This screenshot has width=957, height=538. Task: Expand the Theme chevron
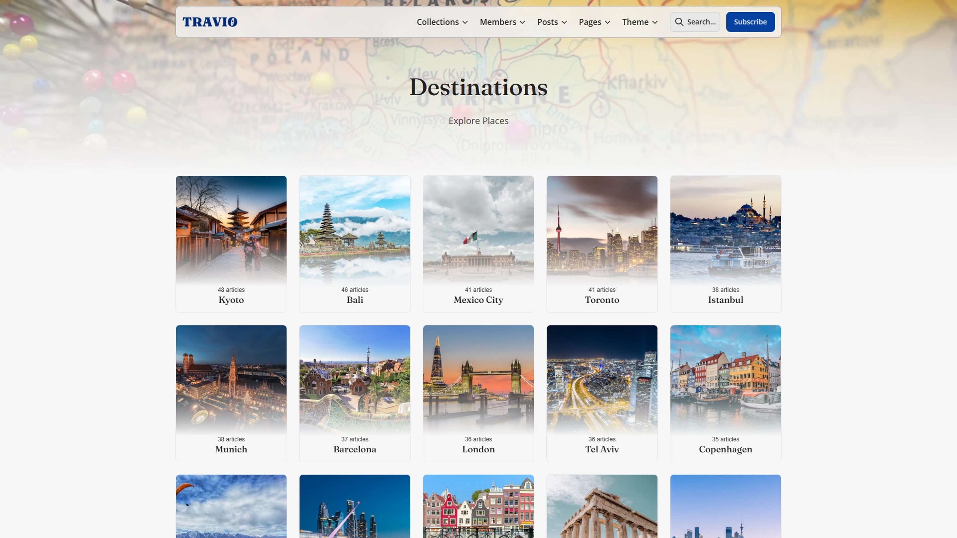pos(655,22)
